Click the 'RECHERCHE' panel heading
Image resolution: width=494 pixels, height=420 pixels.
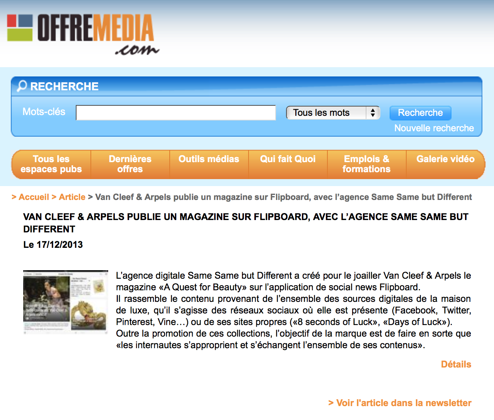[x=65, y=86]
